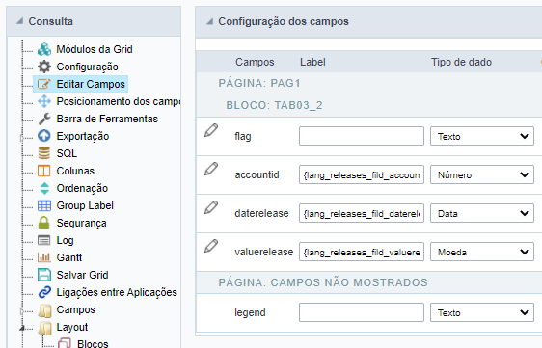Open Gantt entry in tree
Image resolution: width=542 pixels, height=348 pixels.
[x=69, y=257]
